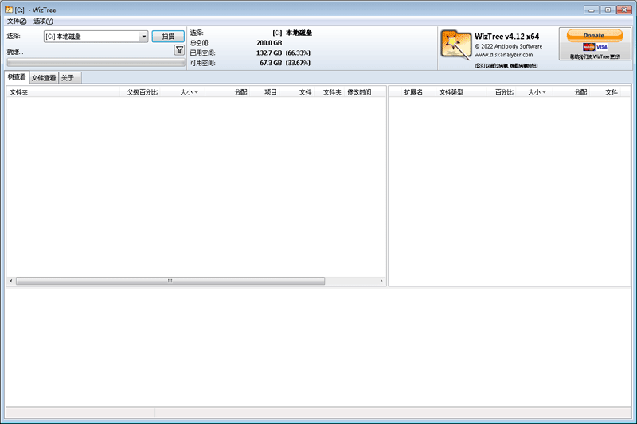
Task: Click the WizTree v4.12 x64 title text
Action: point(506,37)
